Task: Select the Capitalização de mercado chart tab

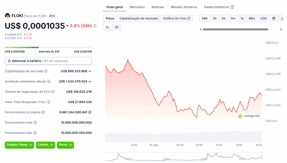Action: click(139, 18)
